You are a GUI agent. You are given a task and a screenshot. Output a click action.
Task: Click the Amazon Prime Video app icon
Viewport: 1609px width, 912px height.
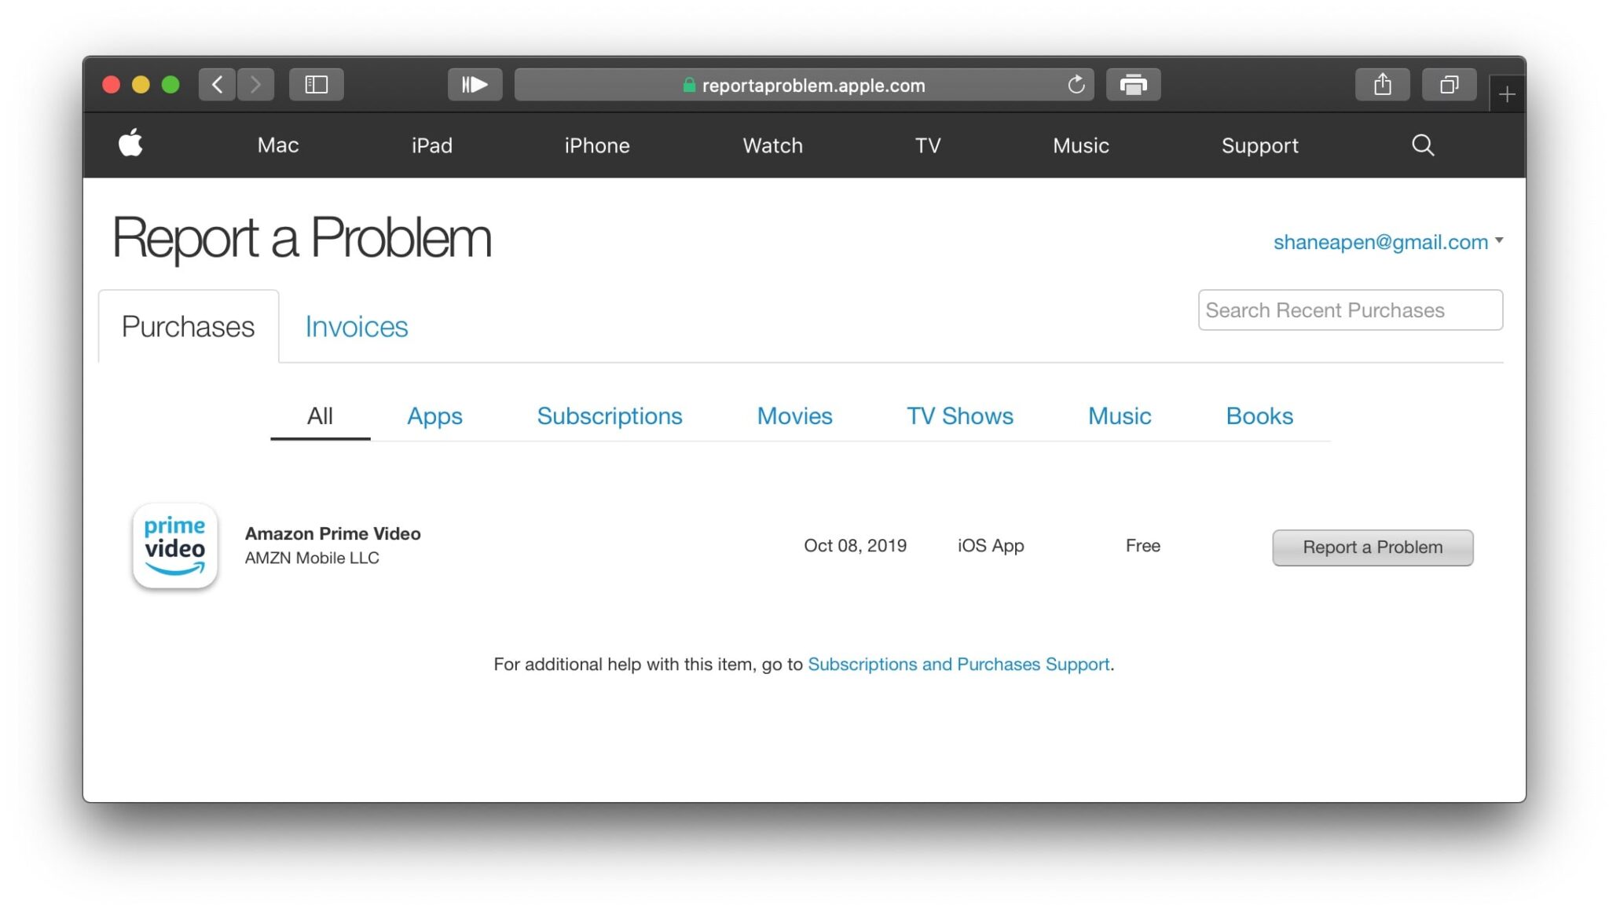[x=174, y=545]
